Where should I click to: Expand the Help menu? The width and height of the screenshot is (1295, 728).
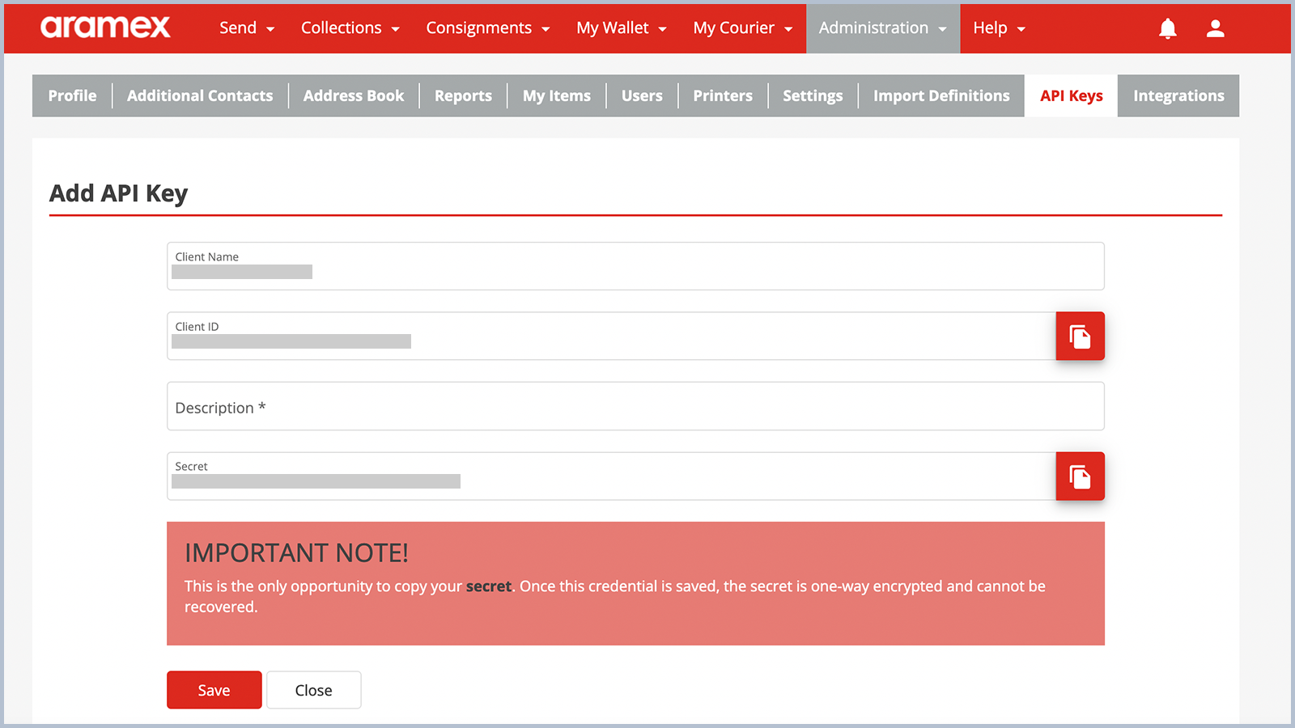[x=998, y=28]
